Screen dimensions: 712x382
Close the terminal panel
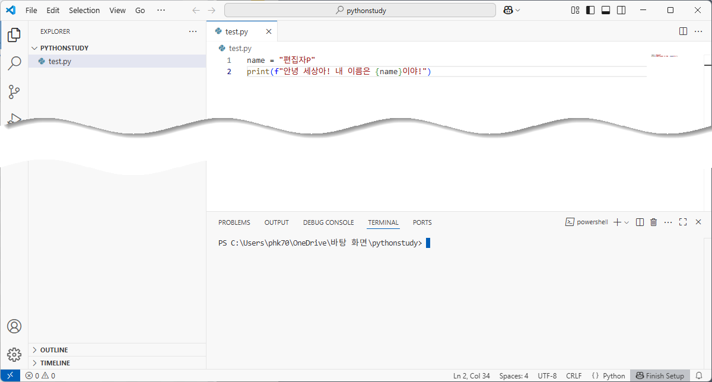pyautogui.click(x=698, y=222)
